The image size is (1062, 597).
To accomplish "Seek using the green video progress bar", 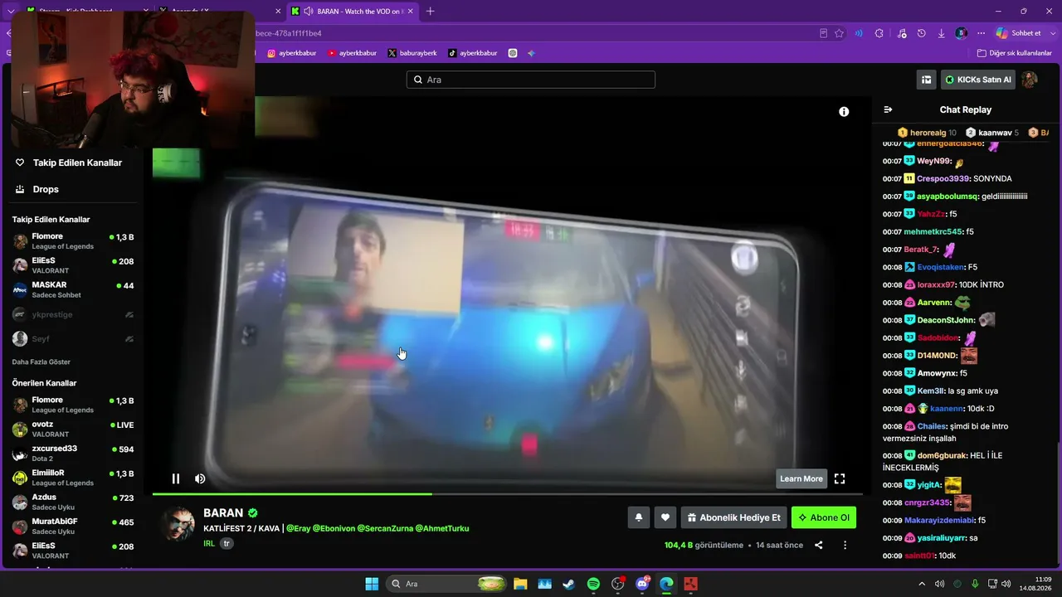I will tap(507, 494).
